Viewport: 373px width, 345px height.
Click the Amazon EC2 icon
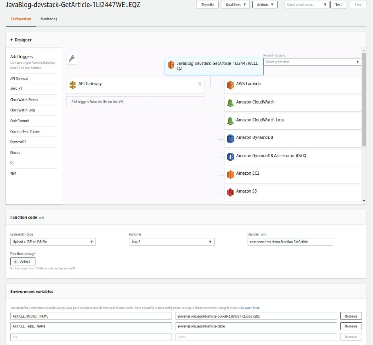click(x=230, y=175)
